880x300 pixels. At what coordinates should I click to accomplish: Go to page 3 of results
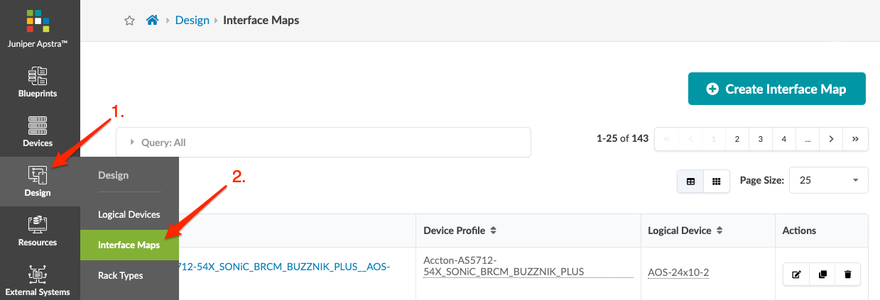click(760, 139)
